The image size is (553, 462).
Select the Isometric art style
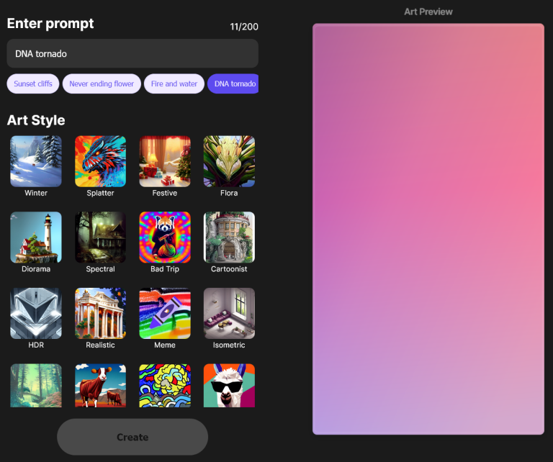click(x=229, y=313)
